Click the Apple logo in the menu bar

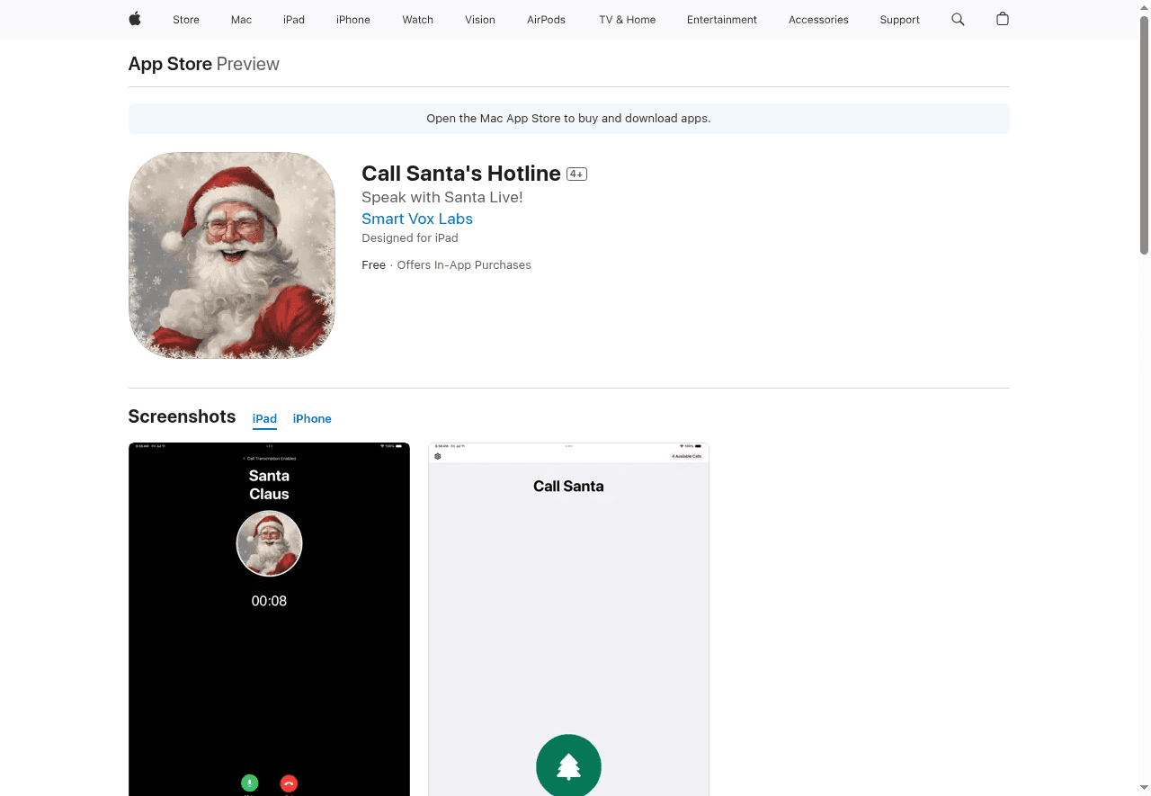pyautogui.click(x=134, y=19)
